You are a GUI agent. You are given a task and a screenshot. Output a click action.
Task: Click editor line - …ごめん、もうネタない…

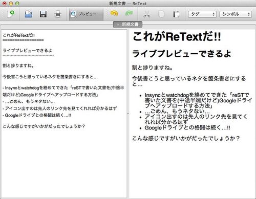[29, 102]
